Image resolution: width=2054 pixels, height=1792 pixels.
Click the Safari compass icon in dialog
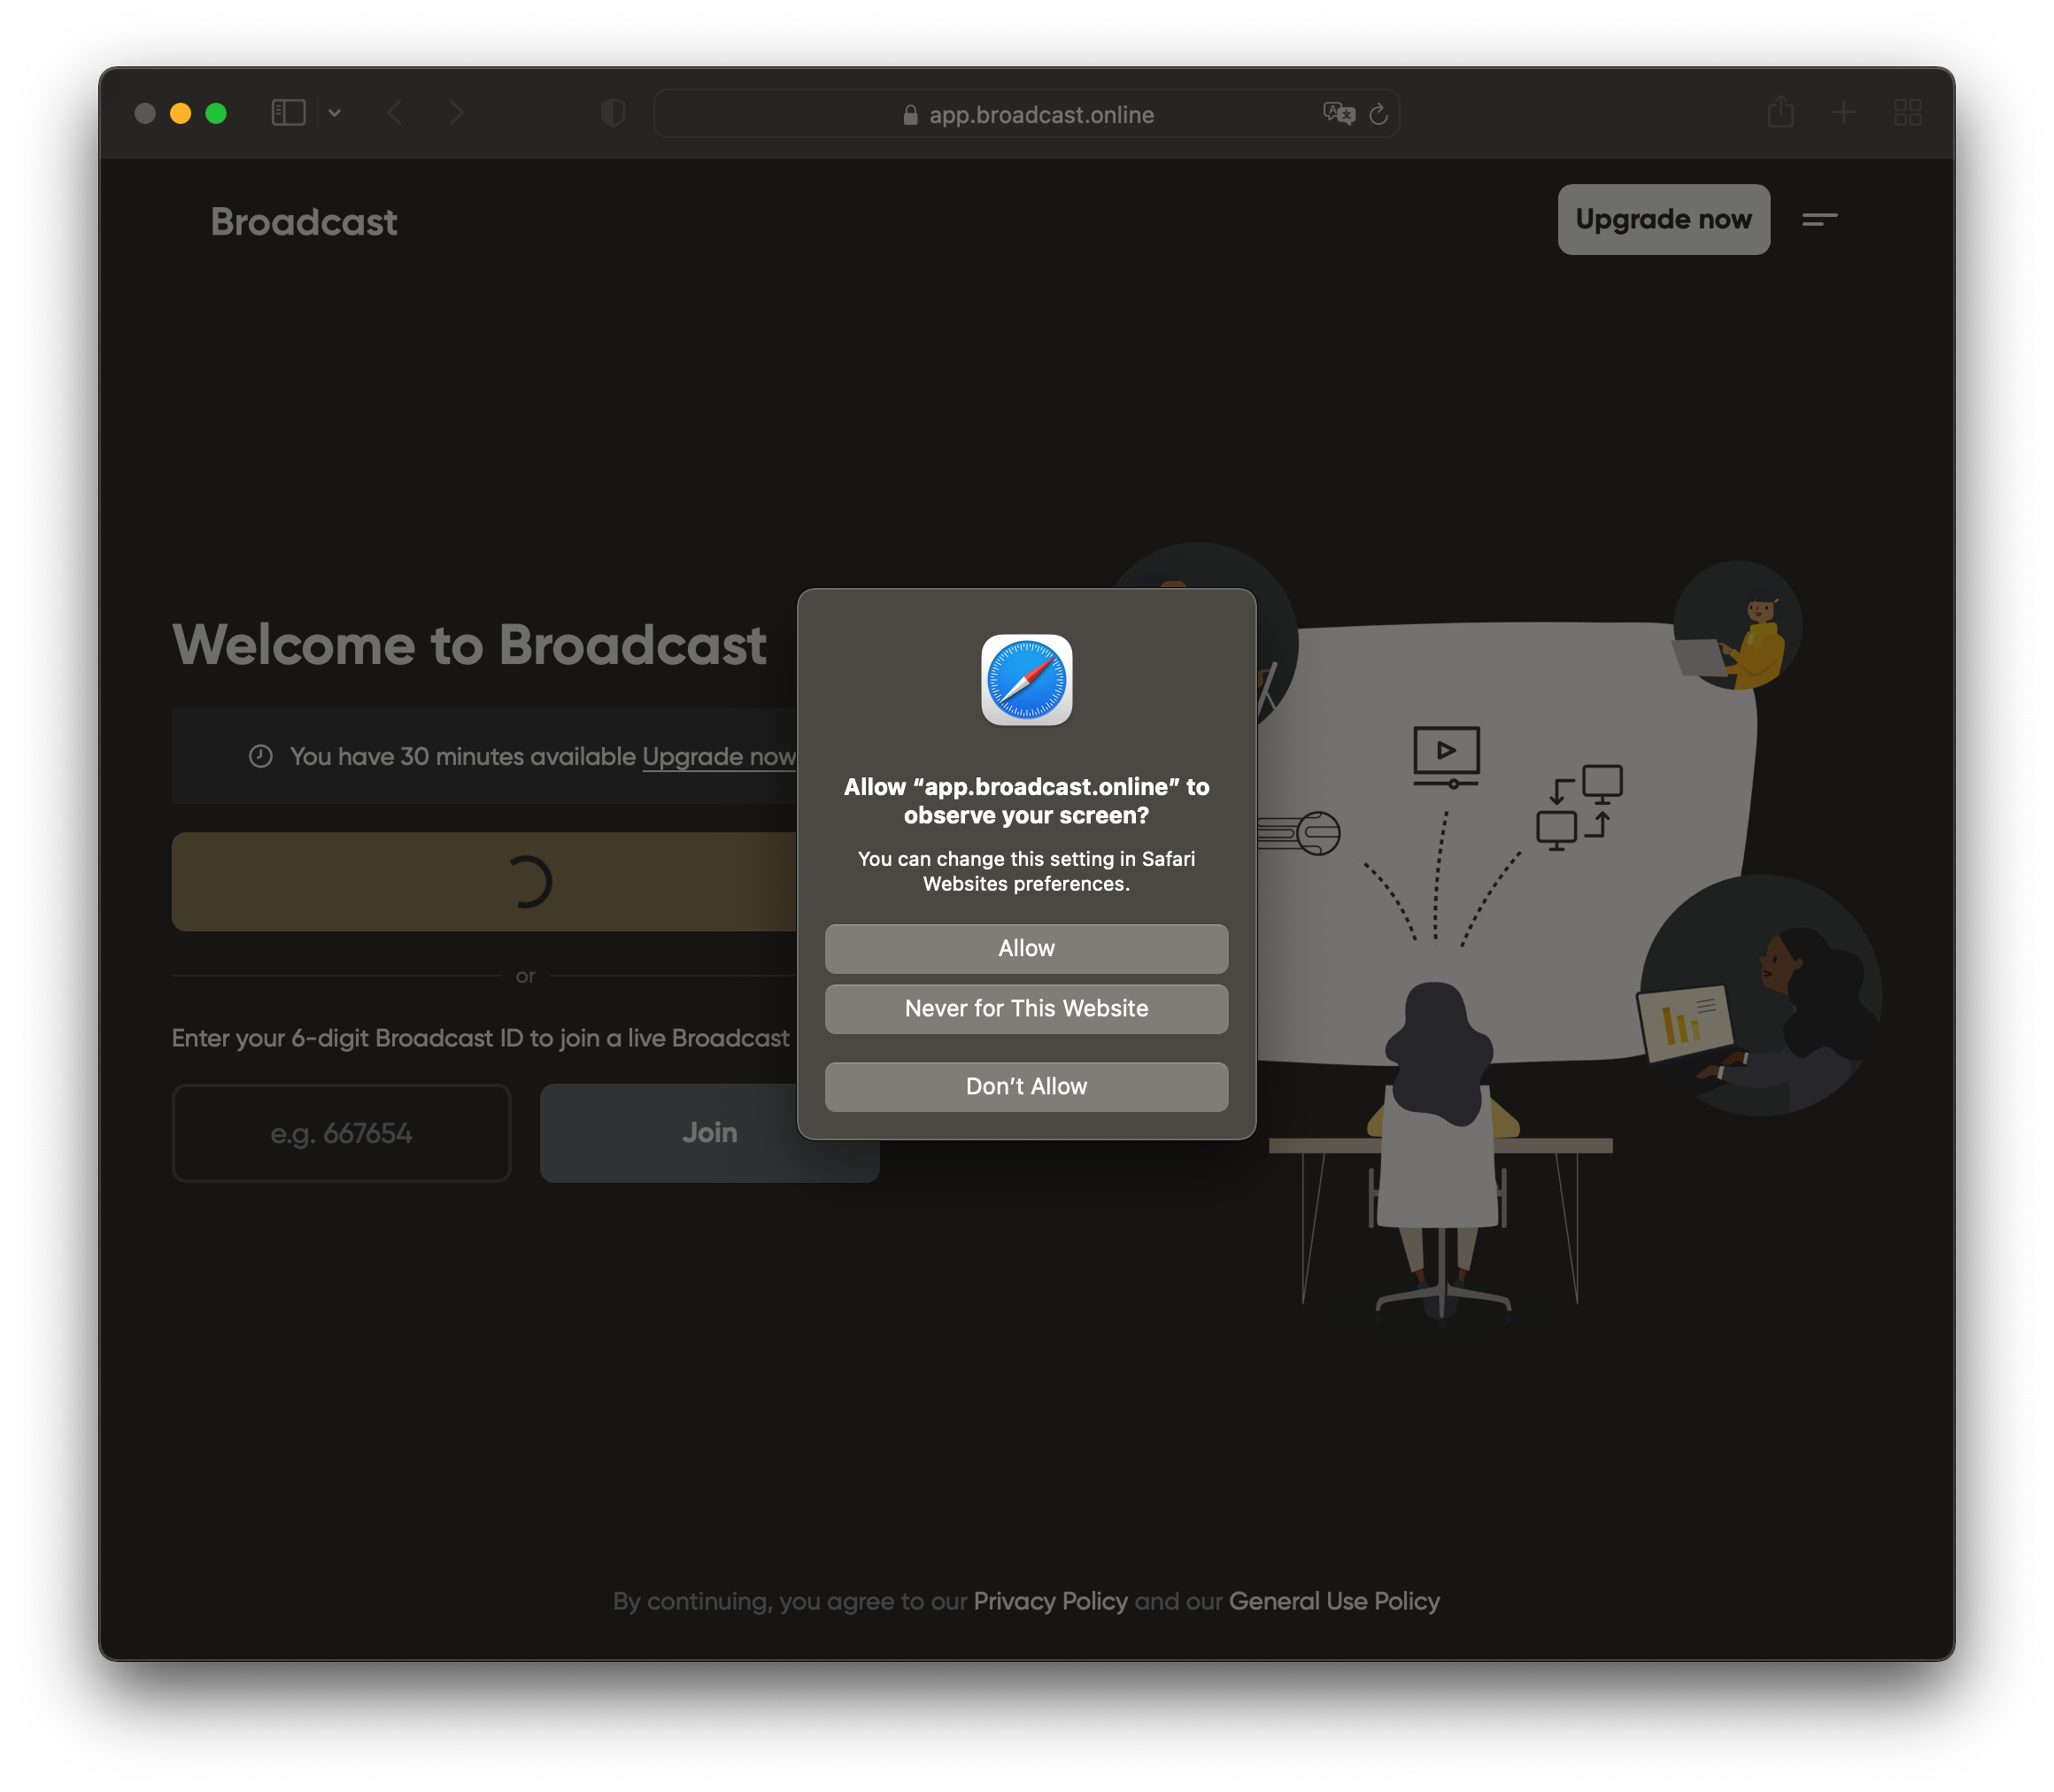1026,680
